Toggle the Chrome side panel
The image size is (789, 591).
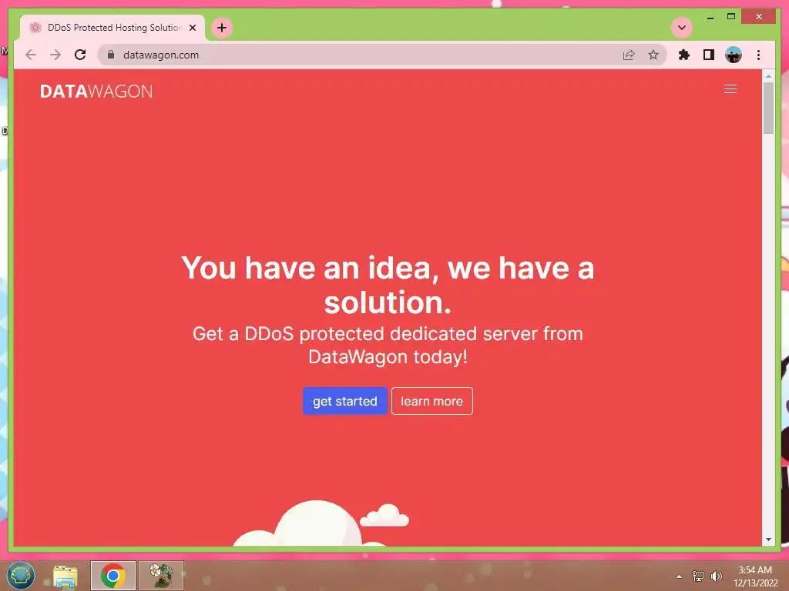click(x=709, y=55)
